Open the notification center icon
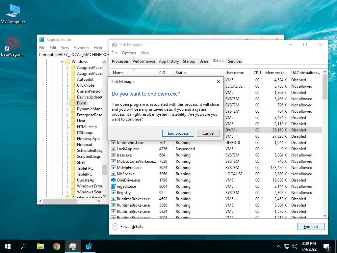Screen dimensions: 337x253 click(x=326, y=247)
